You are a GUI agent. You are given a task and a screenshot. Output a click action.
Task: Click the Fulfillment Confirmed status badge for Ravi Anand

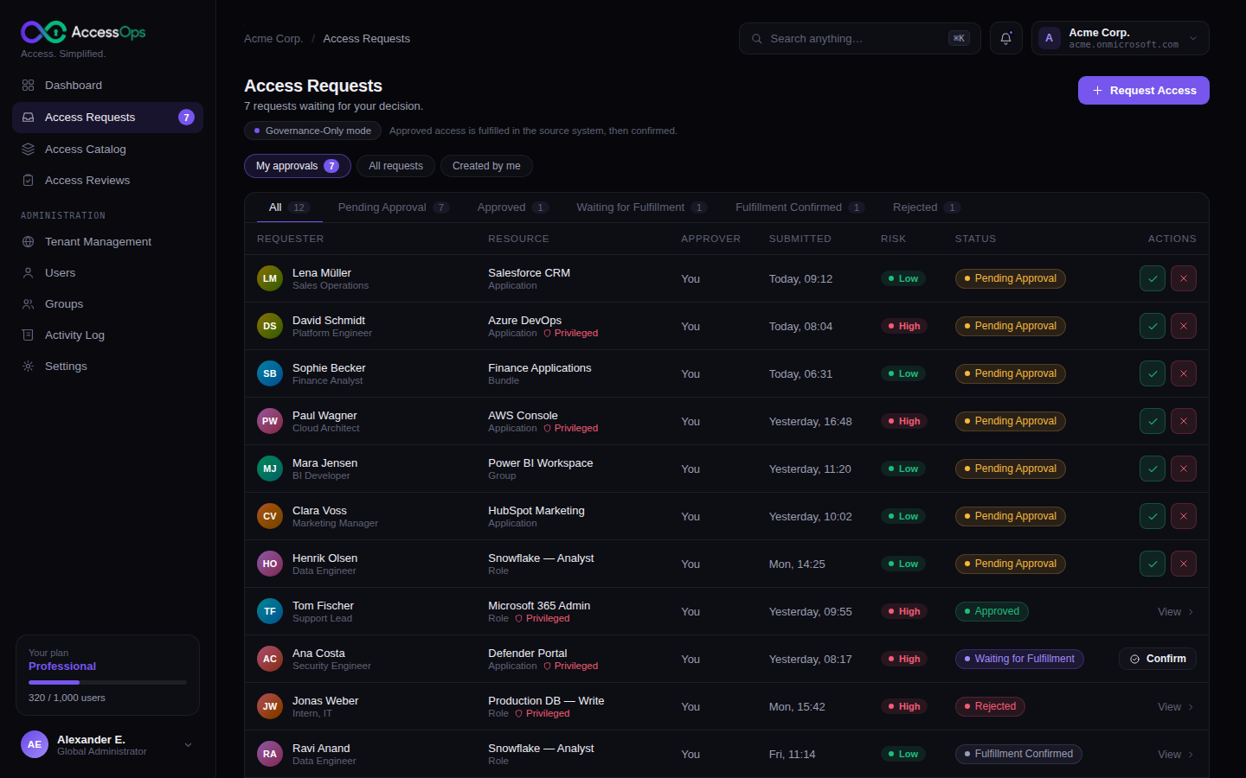[1018, 754]
